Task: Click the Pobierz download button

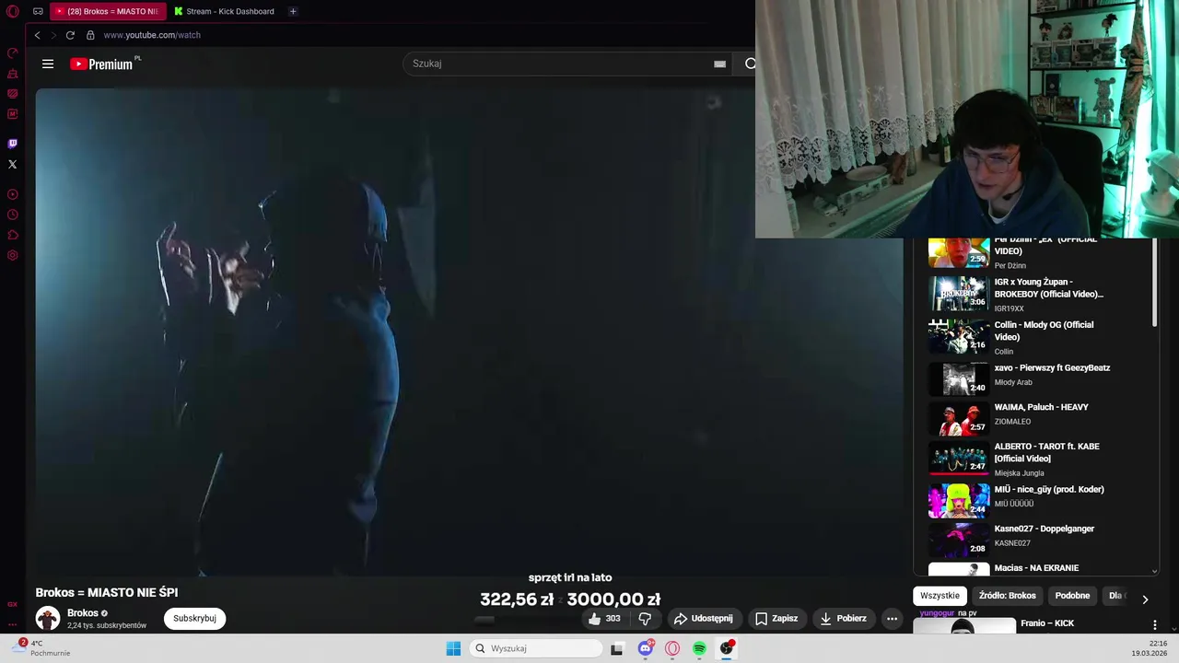Action: click(x=843, y=619)
